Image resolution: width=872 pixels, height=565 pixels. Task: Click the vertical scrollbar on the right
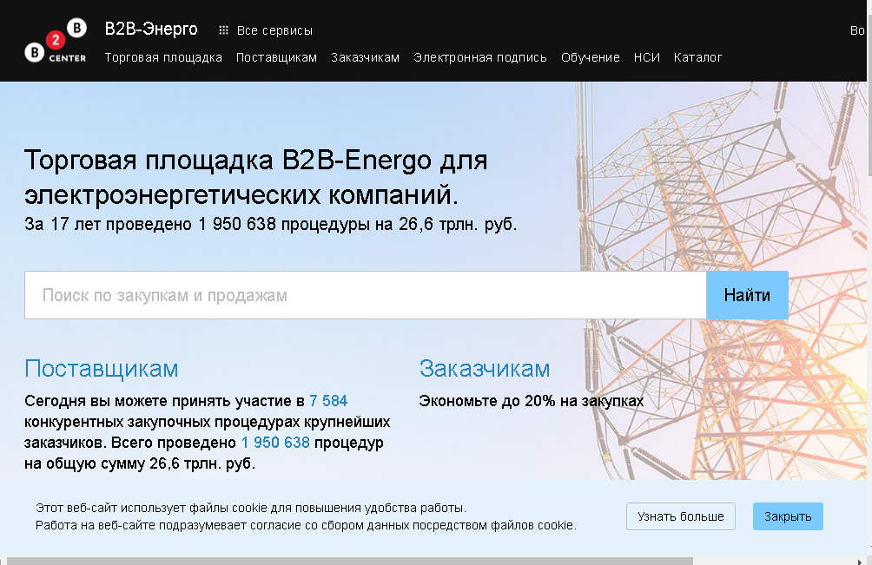coord(869,95)
